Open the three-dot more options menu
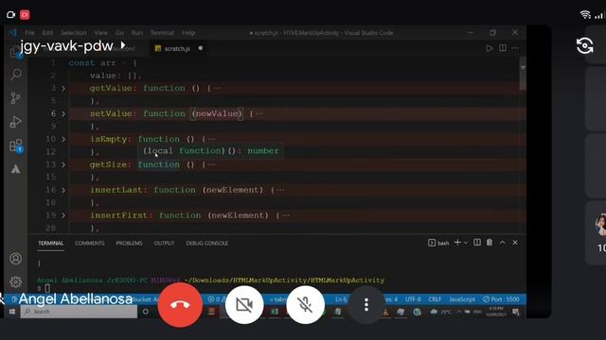 click(366, 305)
